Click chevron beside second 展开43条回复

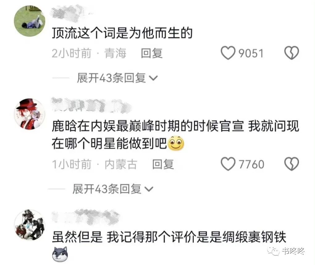(x=149, y=189)
